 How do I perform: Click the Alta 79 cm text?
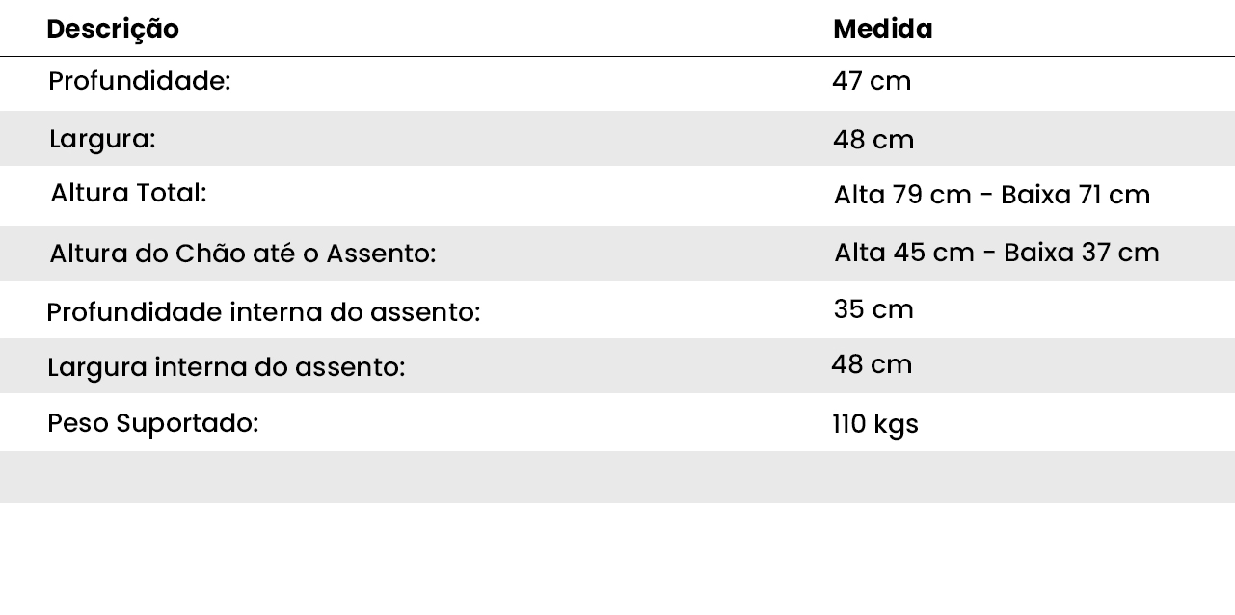902,196
